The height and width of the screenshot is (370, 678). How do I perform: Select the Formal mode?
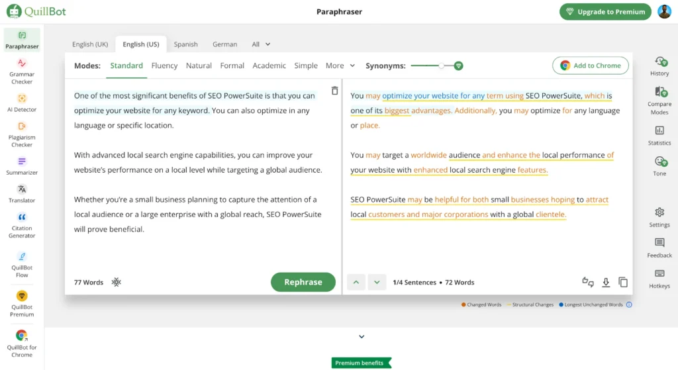(x=232, y=66)
